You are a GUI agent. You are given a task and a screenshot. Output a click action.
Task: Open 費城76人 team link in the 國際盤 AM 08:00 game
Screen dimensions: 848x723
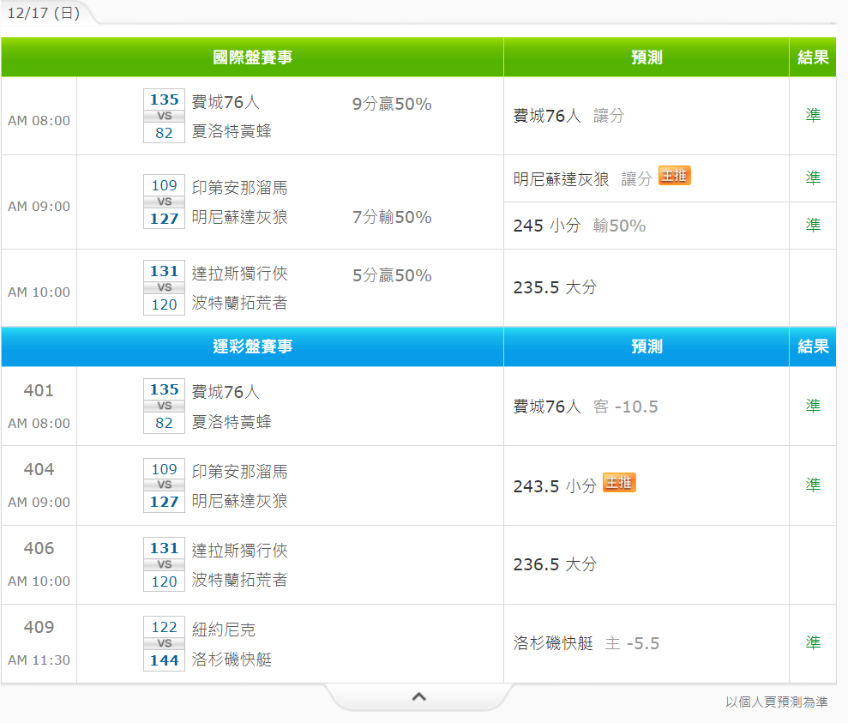click(226, 102)
